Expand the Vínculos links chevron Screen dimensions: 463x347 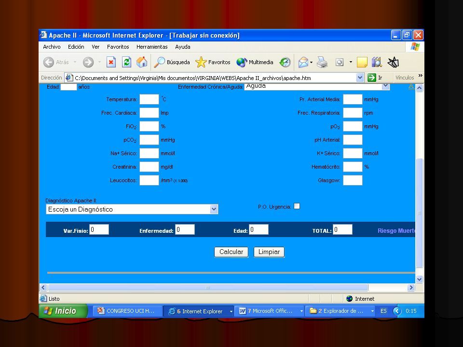click(x=420, y=76)
